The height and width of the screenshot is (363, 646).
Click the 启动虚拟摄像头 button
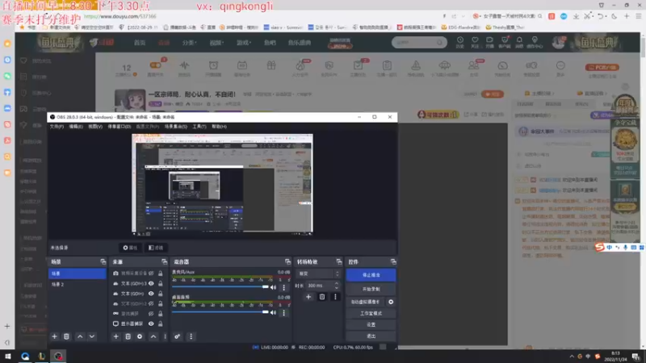(x=366, y=302)
